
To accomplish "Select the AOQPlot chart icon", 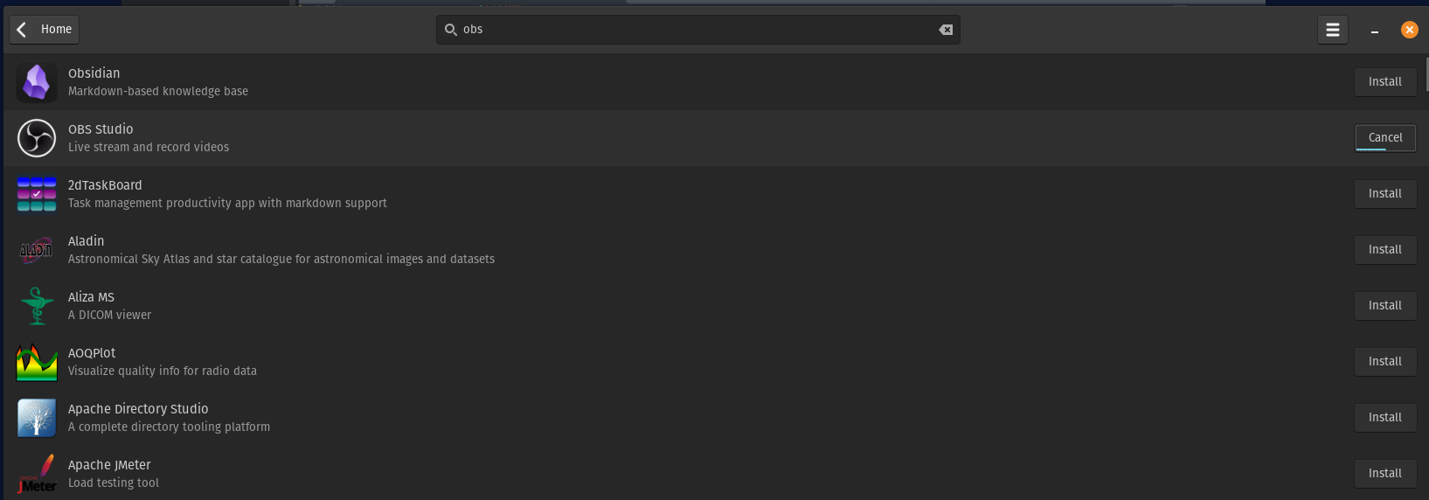I will tap(37, 362).
